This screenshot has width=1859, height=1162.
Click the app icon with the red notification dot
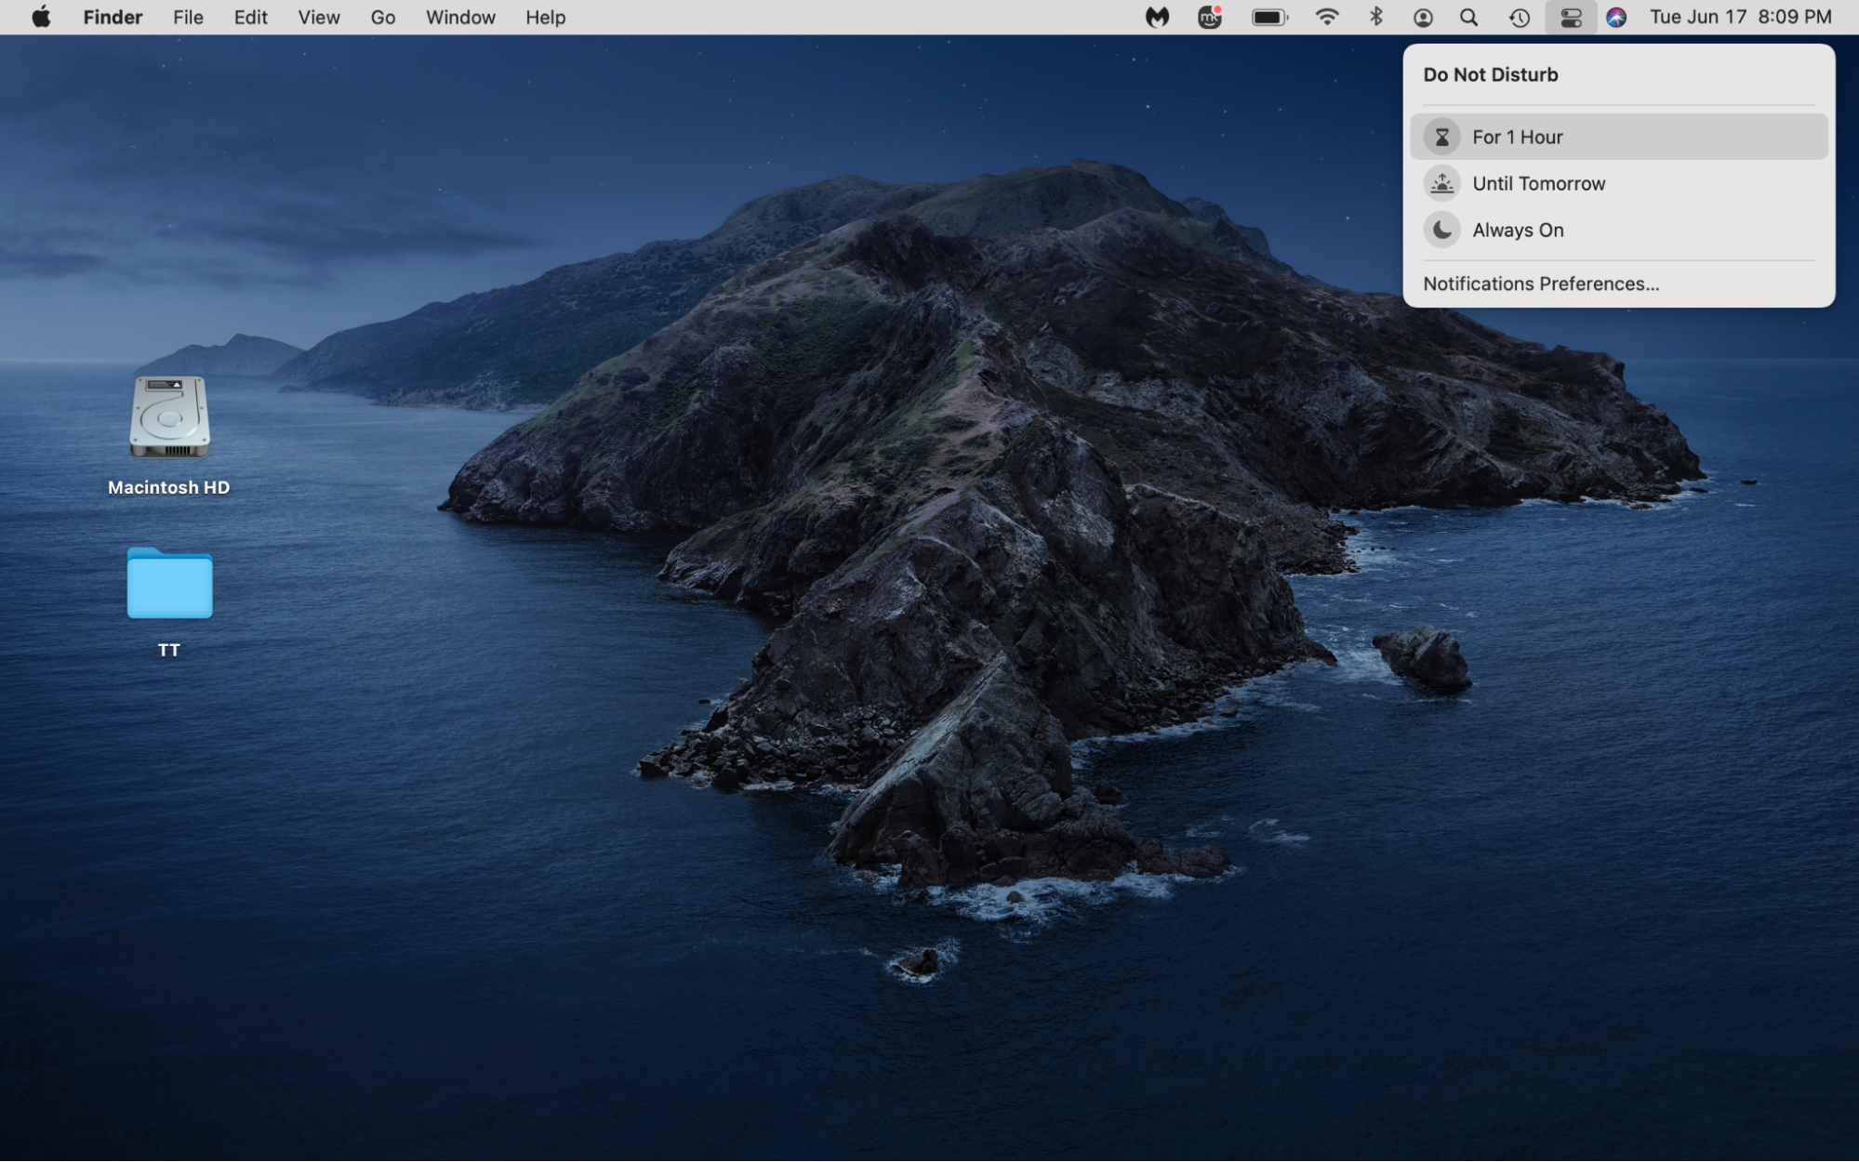1210,17
